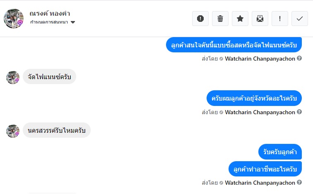Click avatar beside นครสวรรค์รับไหมครับ message
This screenshot has height=195, width=313.
click(13, 131)
